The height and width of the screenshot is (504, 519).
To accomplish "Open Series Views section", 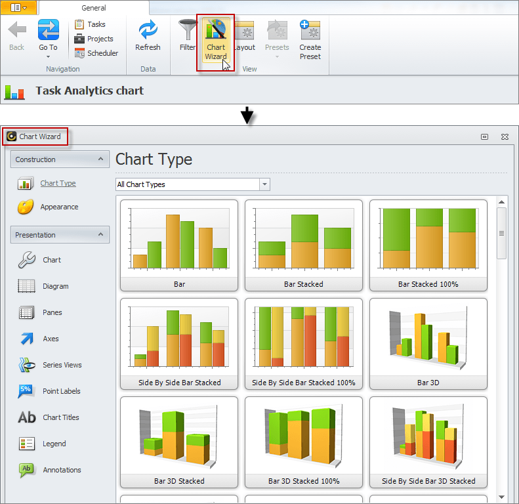I will 27,365.
